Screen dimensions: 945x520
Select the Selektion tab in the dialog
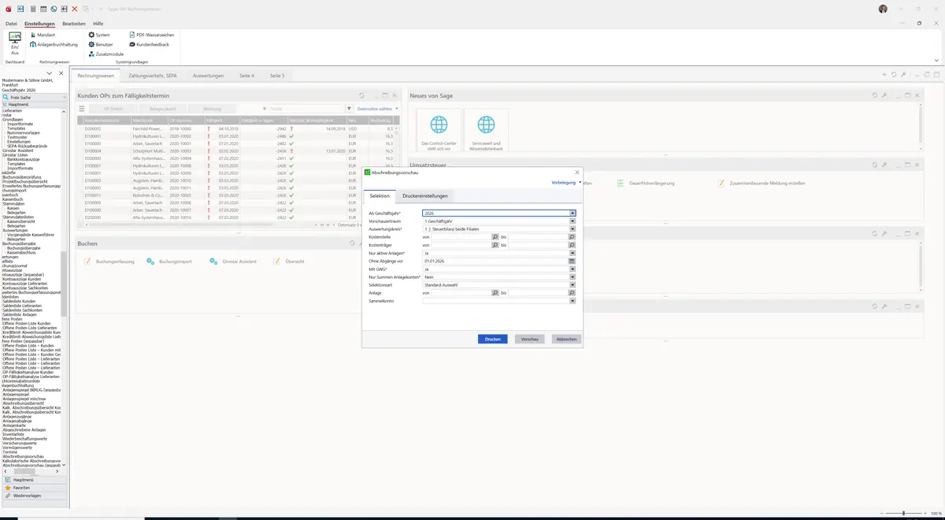[x=380, y=195]
